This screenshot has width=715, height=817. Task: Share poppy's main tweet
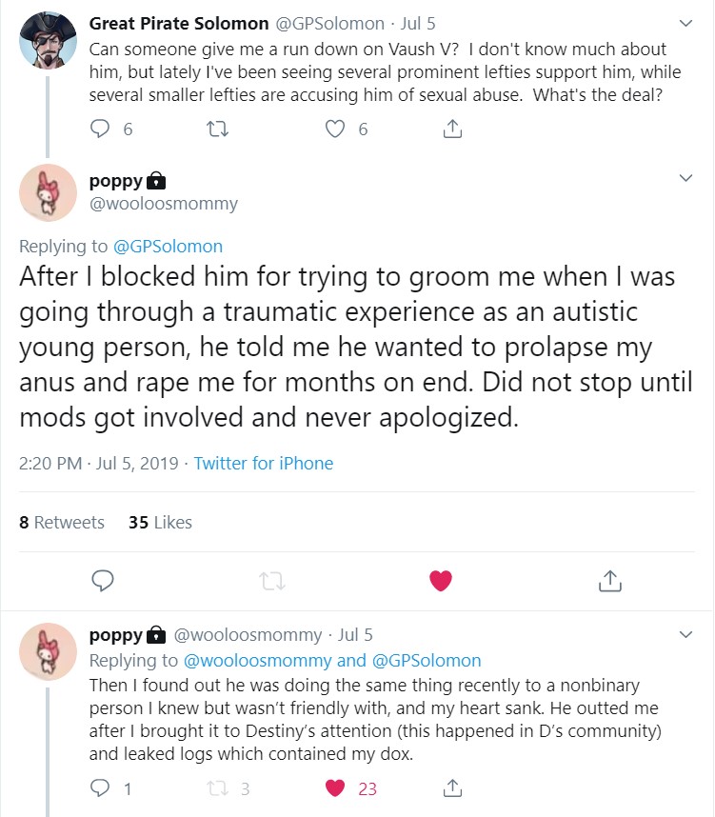pyautogui.click(x=609, y=579)
